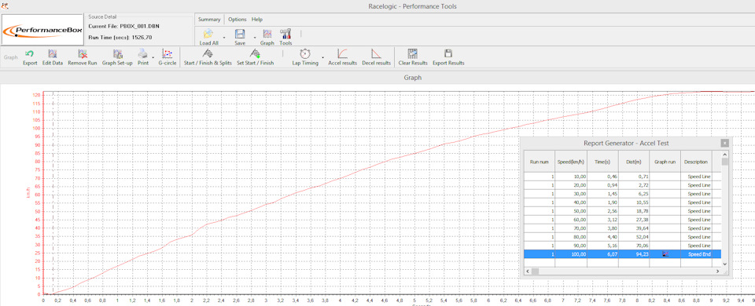
Task: Select speed cell 70,00
Action: pos(571,228)
